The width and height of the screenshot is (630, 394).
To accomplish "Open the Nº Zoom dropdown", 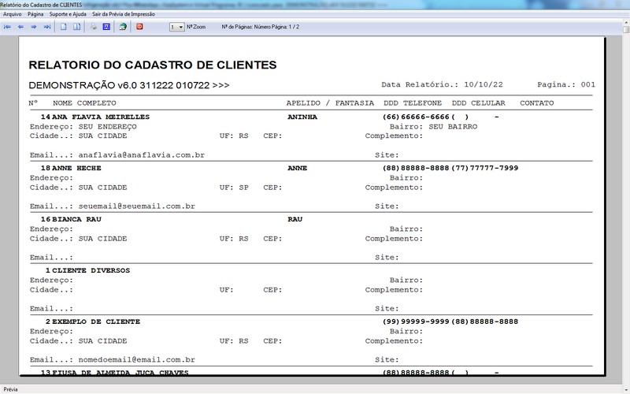I will pos(176,27).
